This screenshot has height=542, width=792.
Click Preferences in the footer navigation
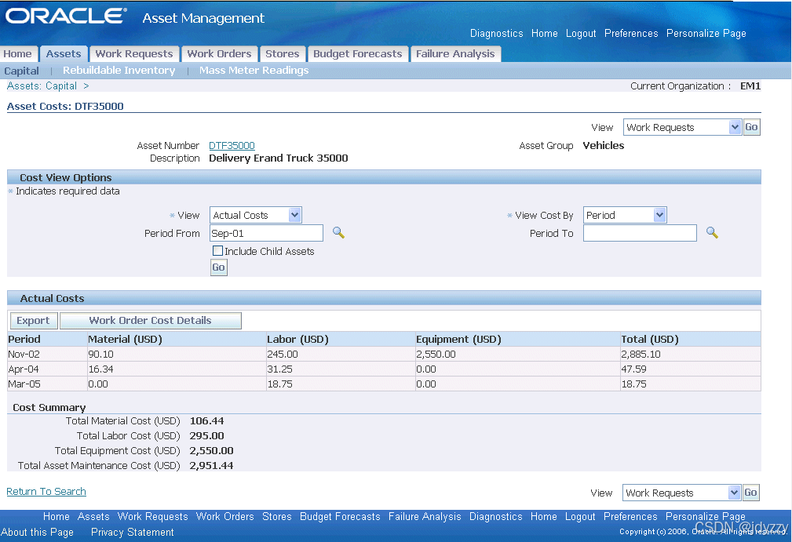(x=630, y=516)
